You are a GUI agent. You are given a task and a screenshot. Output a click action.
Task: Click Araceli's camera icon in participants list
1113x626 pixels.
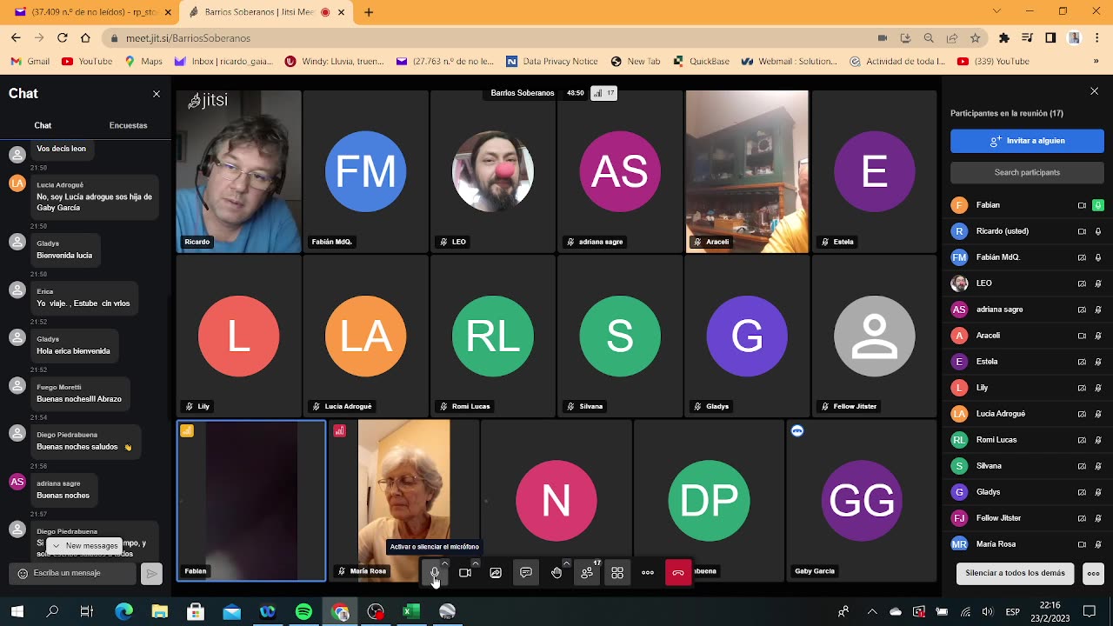click(x=1082, y=336)
